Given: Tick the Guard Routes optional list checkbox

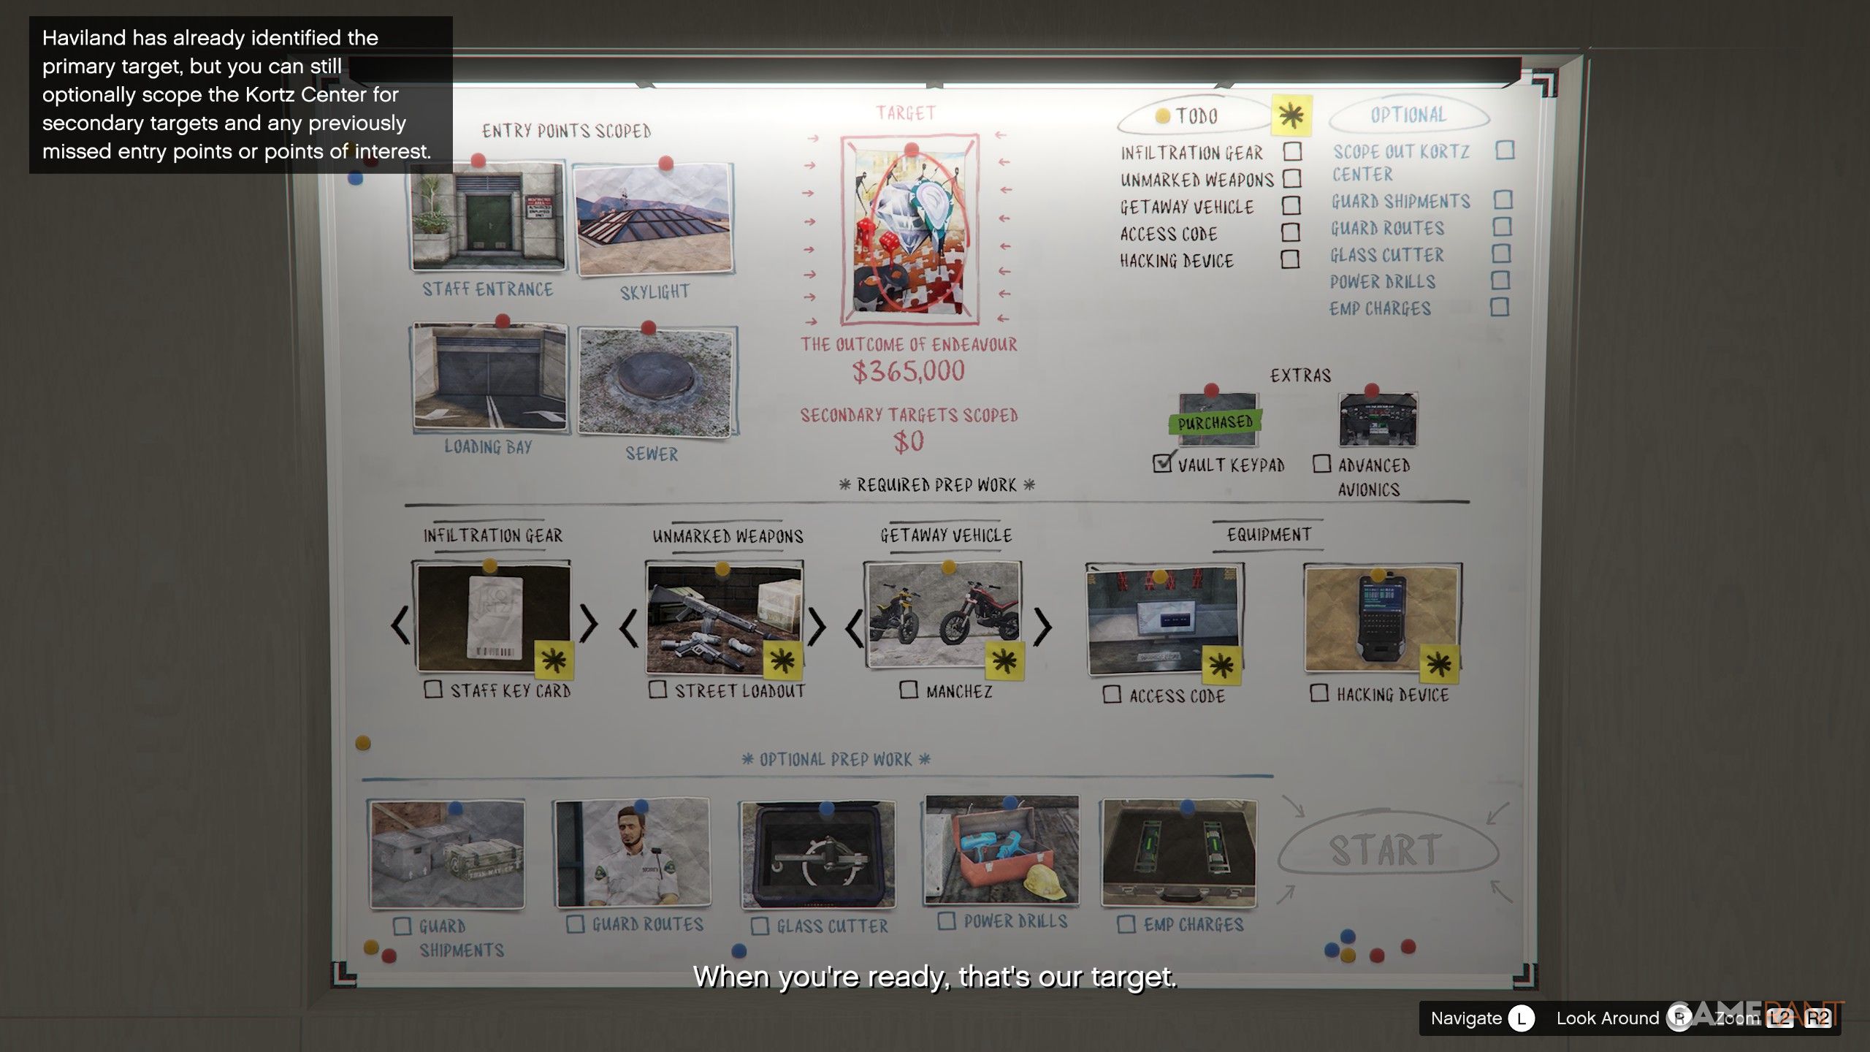Looking at the screenshot, I should 1503,226.
